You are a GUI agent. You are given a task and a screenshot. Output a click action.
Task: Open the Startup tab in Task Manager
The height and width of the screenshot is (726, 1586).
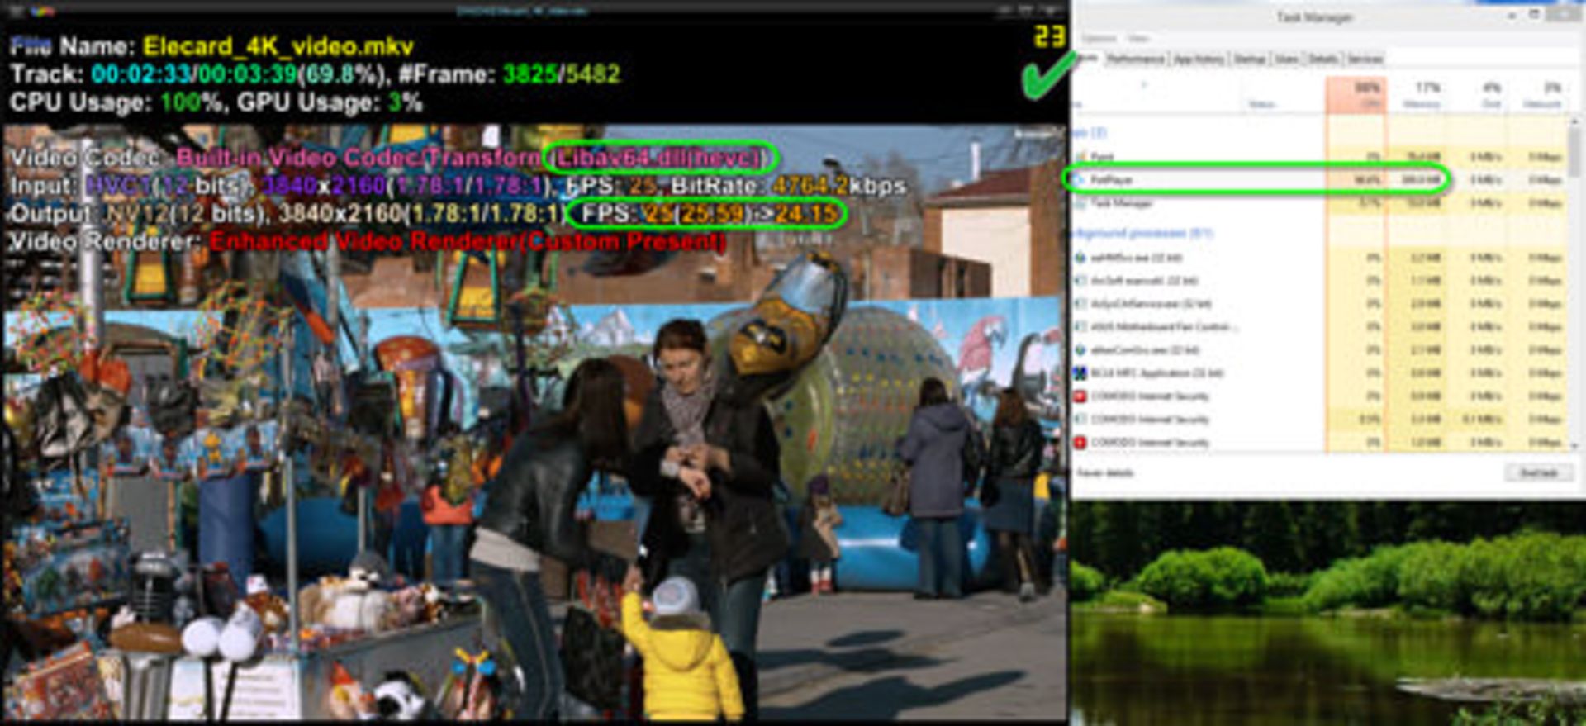pyautogui.click(x=1250, y=59)
